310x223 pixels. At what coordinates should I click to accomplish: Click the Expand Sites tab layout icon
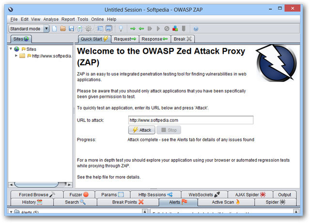pyautogui.click(x=100, y=29)
